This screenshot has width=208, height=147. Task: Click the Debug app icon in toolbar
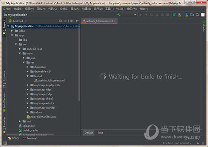[152, 15]
